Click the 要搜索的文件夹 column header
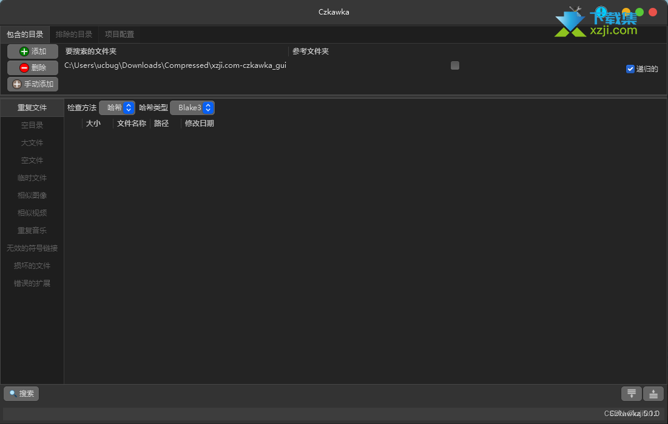The image size is (668, 424). coord(91,51)
